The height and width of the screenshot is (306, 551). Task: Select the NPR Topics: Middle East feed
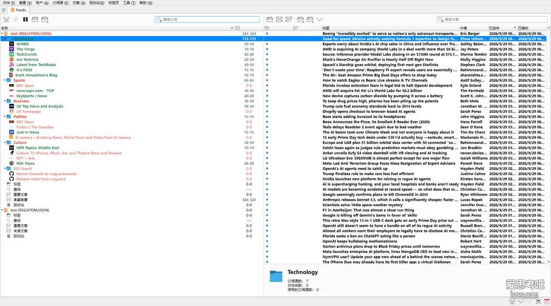click(37, 148)
